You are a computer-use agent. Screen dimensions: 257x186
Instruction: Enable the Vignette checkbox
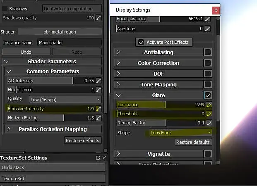point(208,154)
